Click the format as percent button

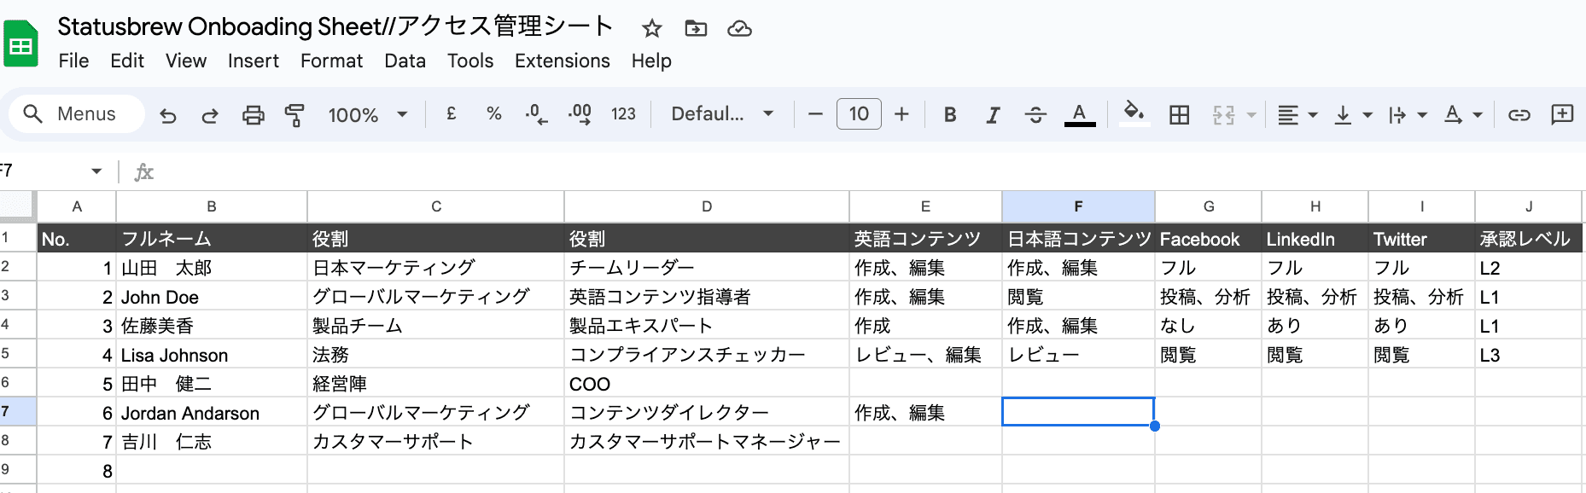click(493, 113)
